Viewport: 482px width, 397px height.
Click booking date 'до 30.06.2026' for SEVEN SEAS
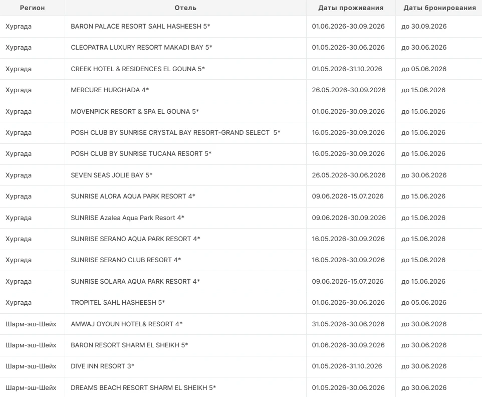point(424,175)
